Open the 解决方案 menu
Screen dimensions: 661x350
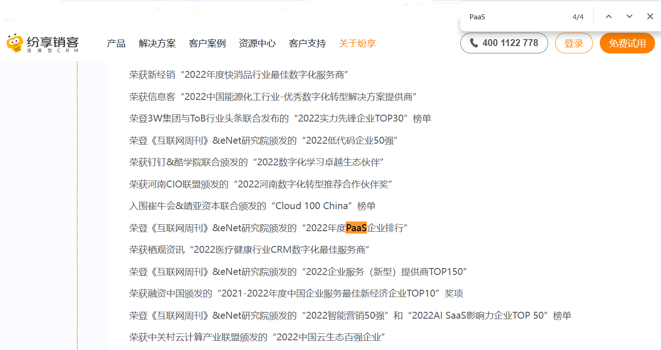coord(157,43)
